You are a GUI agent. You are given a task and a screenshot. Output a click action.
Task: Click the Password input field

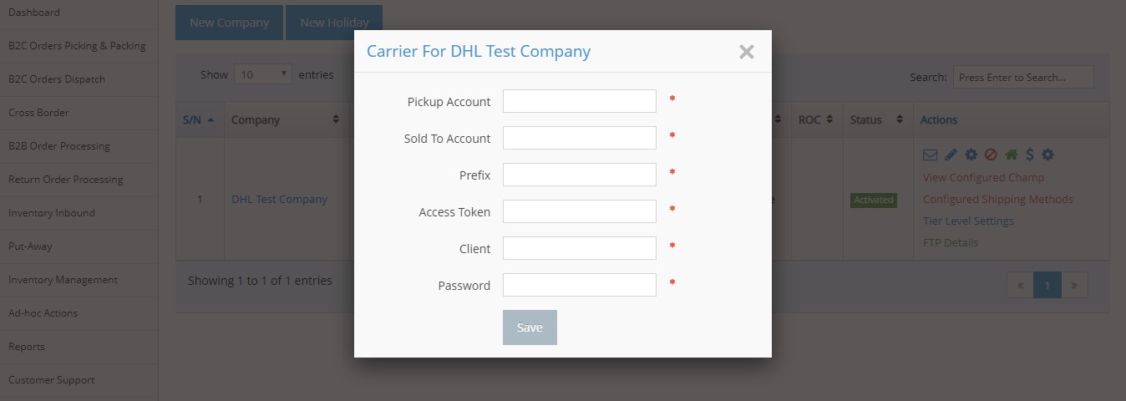(580, 285)
